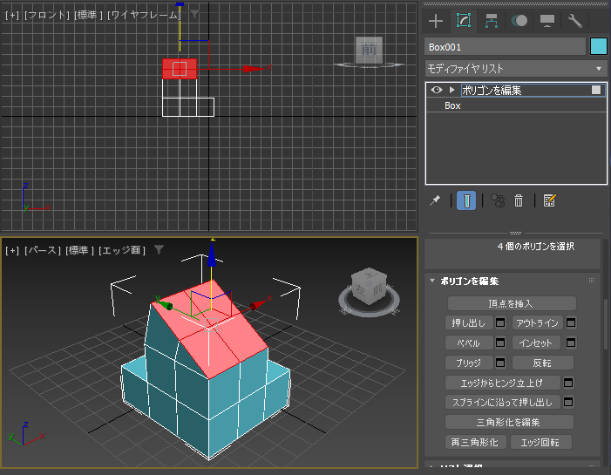Image resolution: width=611 pixels, height=475 pixels.
Task: Open the front viewport [標準] menu
Action: (88, 15)
